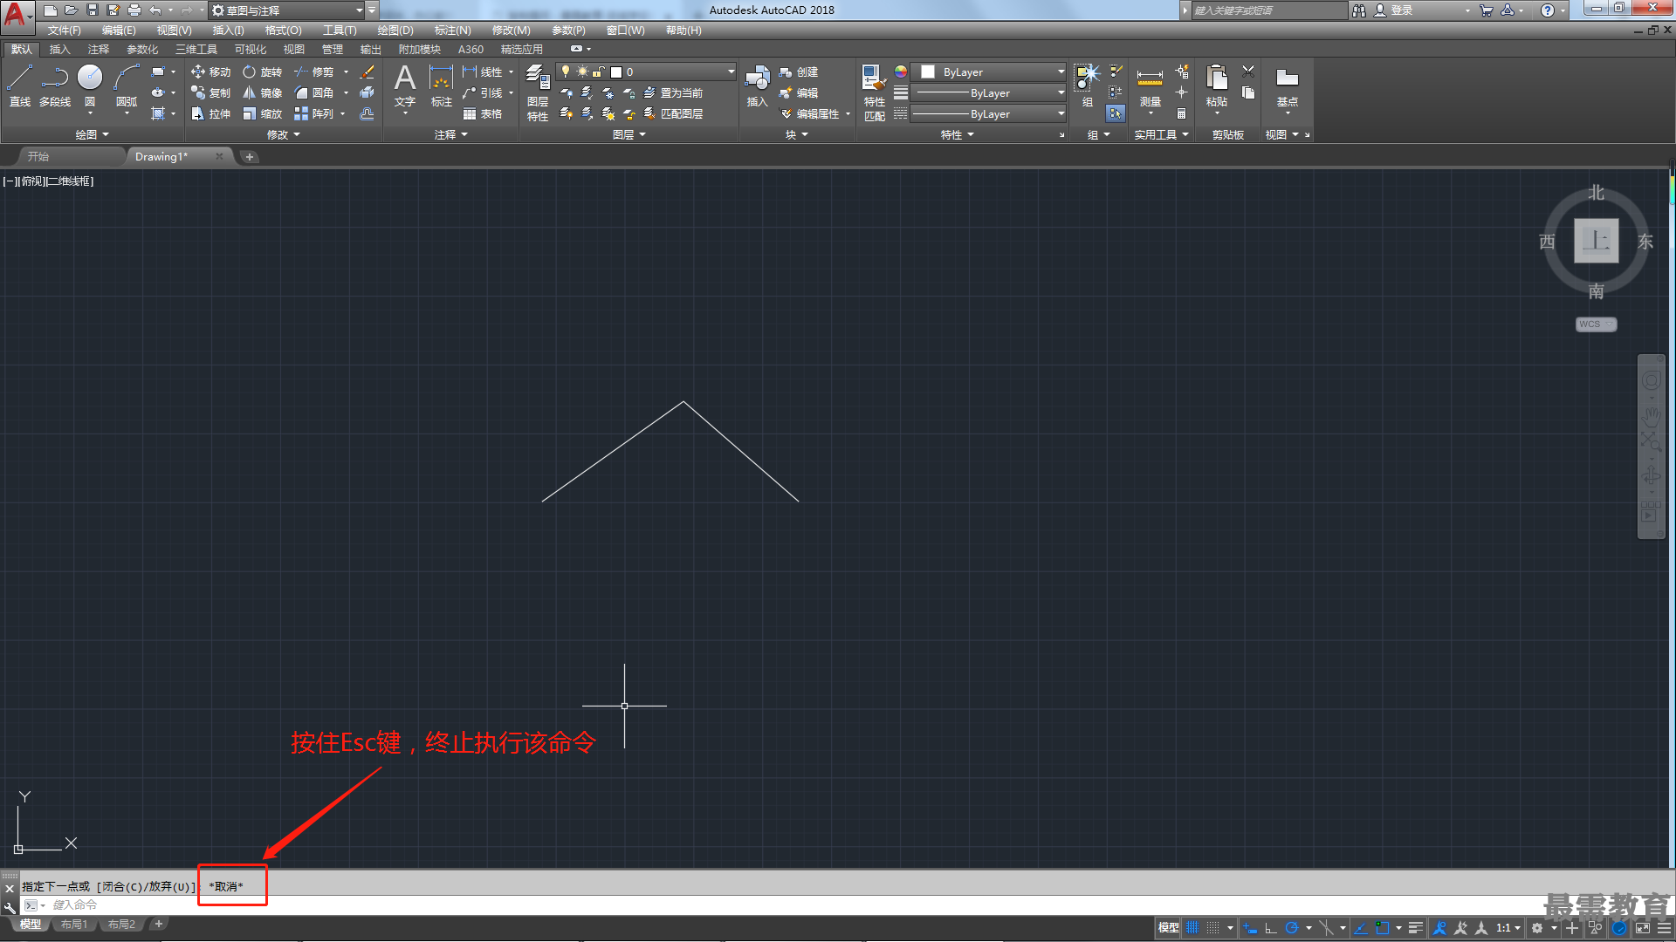
Task: Click the Move (移动) tool
Action: [211, 72]
